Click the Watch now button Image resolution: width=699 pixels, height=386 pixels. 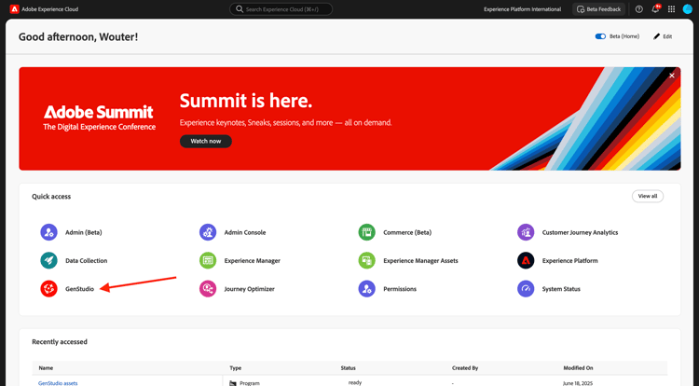point(206,141)
